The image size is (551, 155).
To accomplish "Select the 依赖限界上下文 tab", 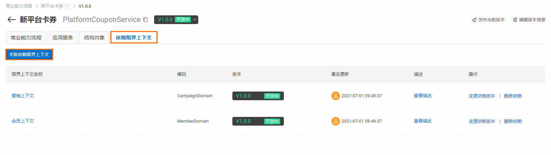I will (134, 37).
